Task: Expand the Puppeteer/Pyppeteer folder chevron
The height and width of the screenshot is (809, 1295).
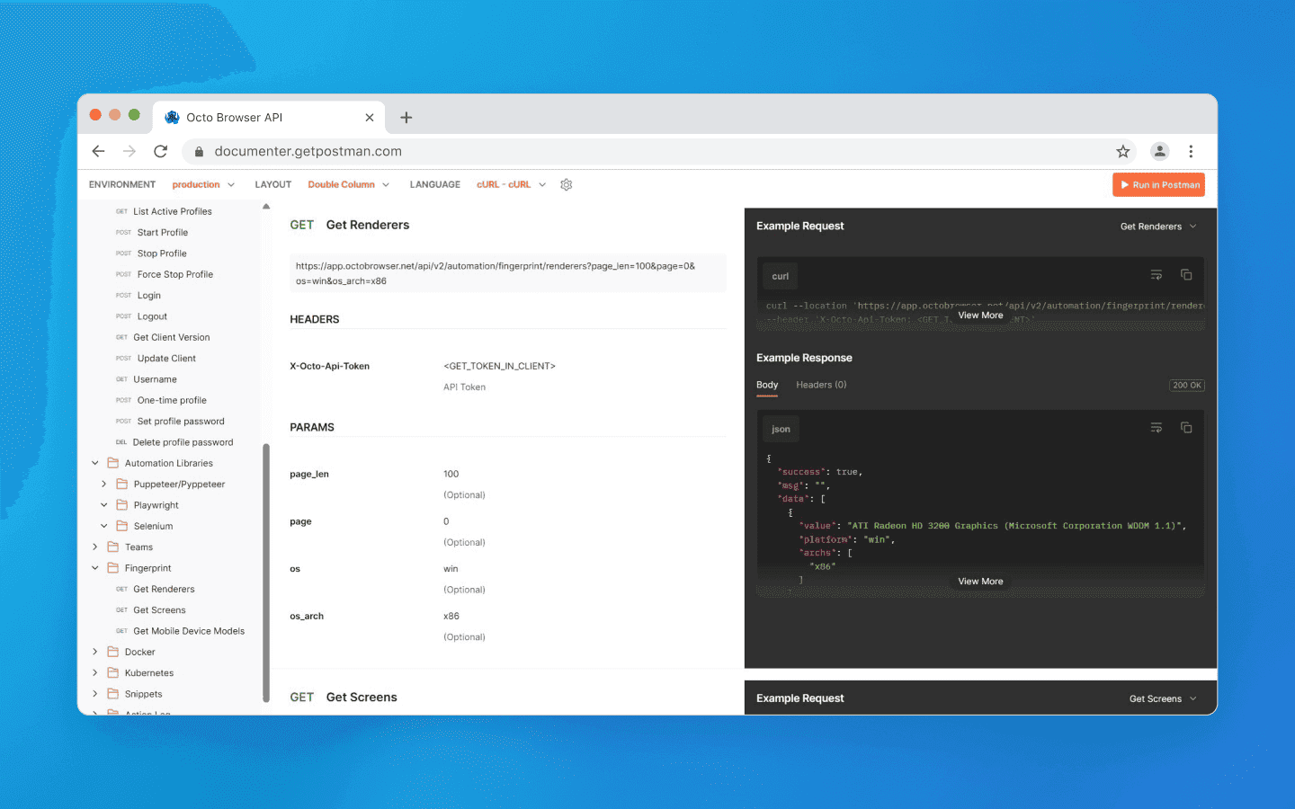Action: pos(104,484)
